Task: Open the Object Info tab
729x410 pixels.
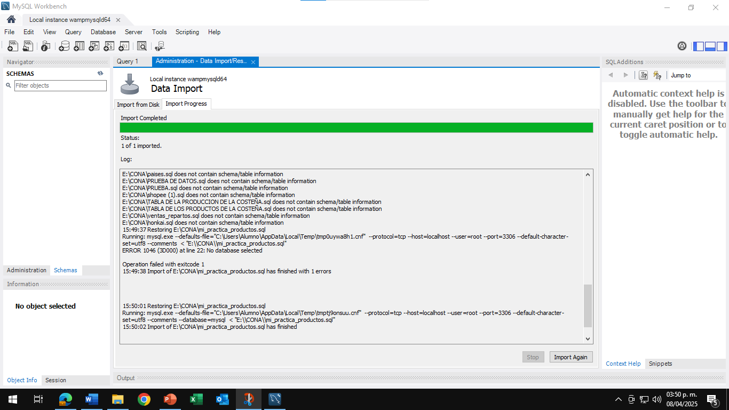Action: coord(22,380)
